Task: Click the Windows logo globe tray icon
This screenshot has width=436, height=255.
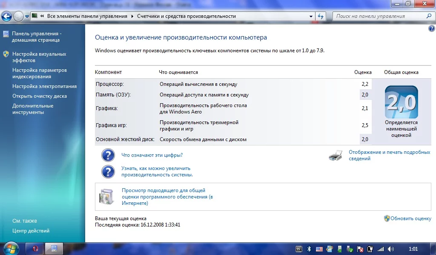Action: coord(330,249)
